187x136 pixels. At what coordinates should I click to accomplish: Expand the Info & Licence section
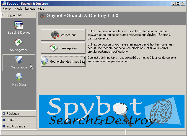[4, 126]
